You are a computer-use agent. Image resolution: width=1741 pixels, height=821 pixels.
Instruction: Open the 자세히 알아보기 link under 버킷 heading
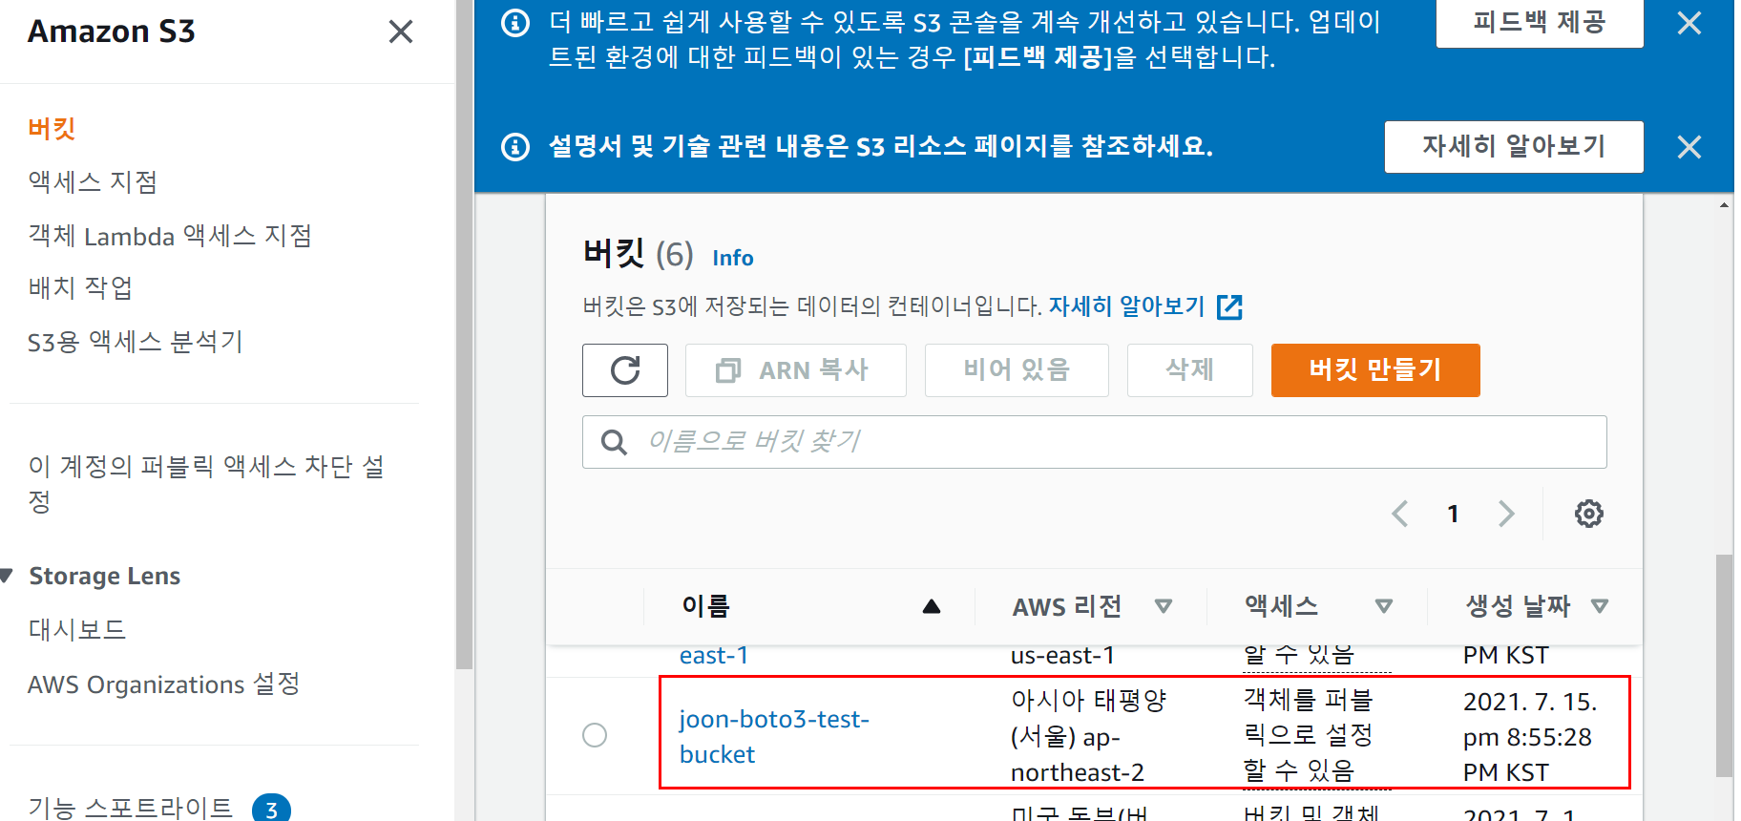[1127, 306]
